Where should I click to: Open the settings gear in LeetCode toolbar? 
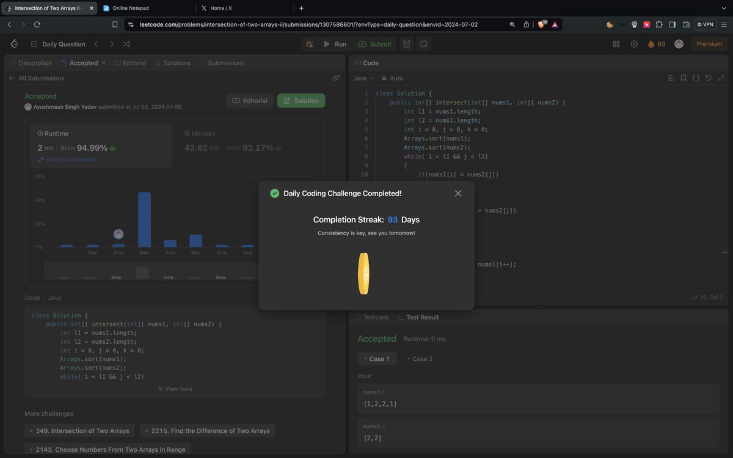coord(634,44)
